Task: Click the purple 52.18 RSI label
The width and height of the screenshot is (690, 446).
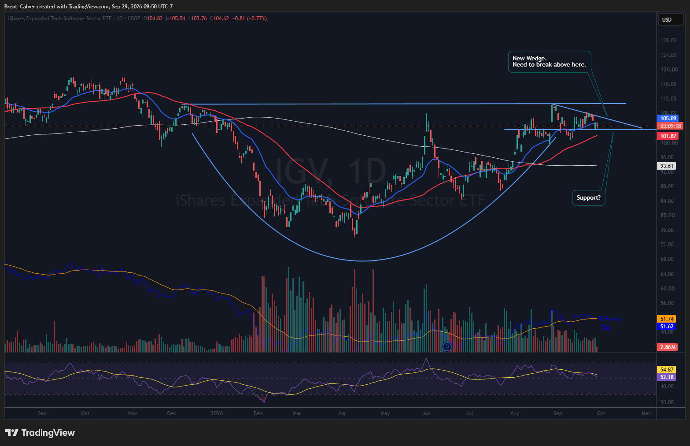Action: coord(667,377)
